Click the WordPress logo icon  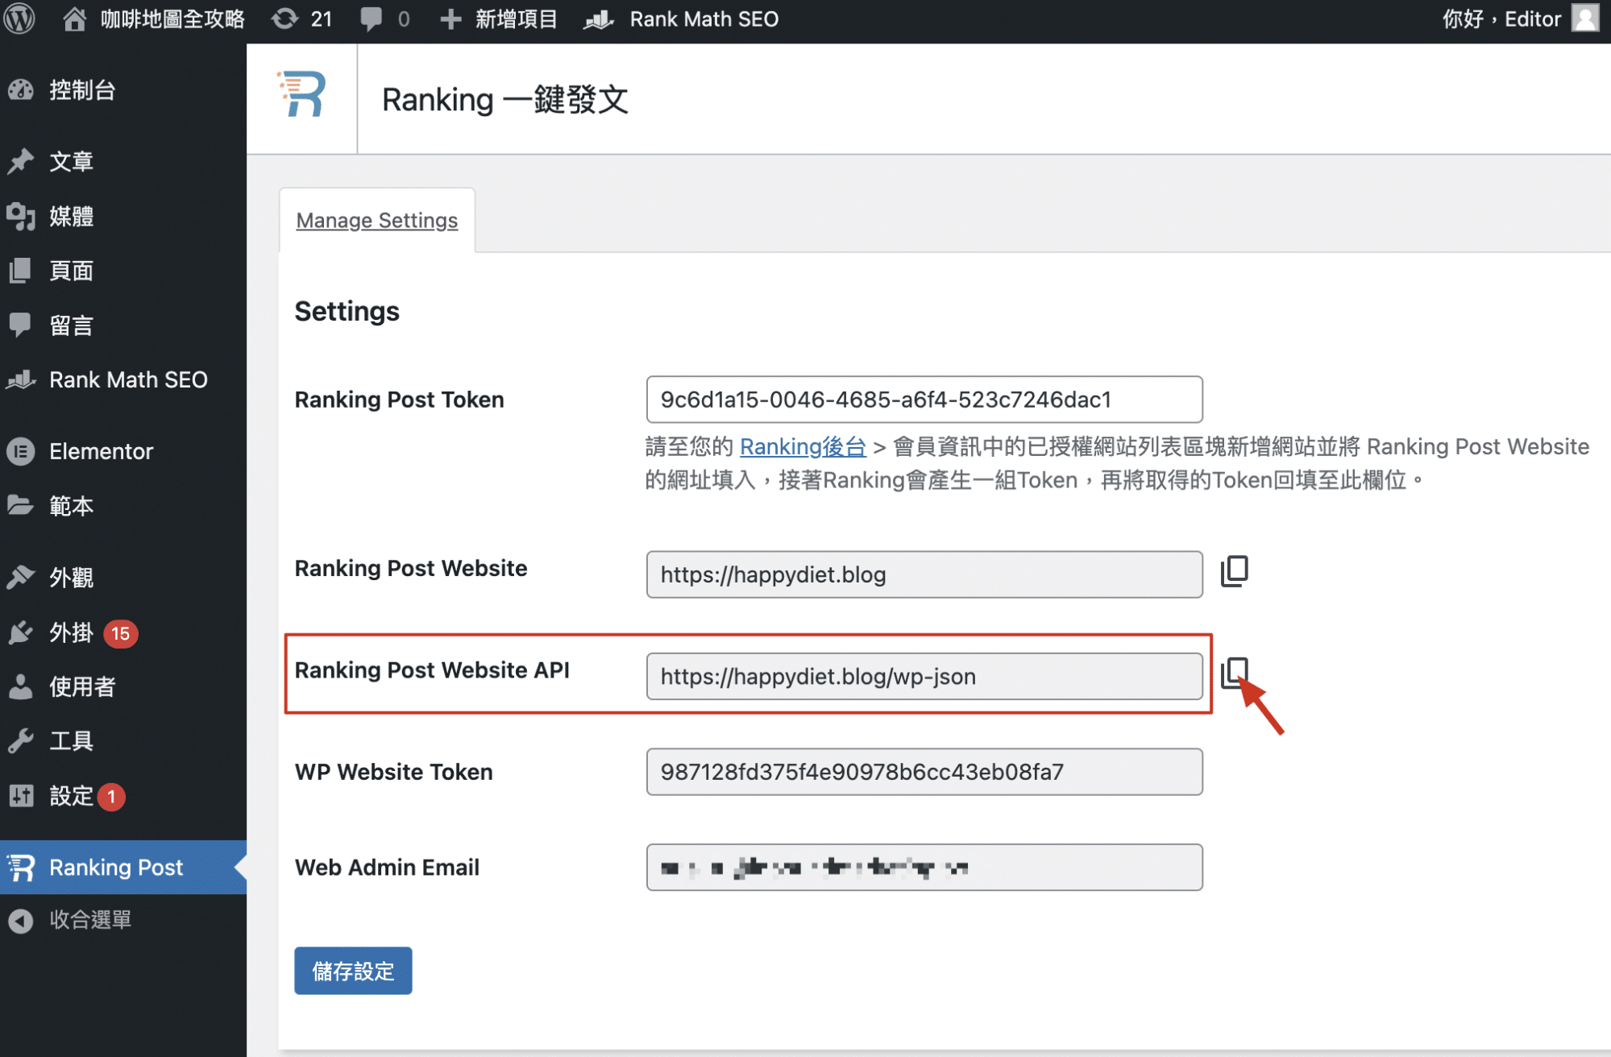[19, 19]
